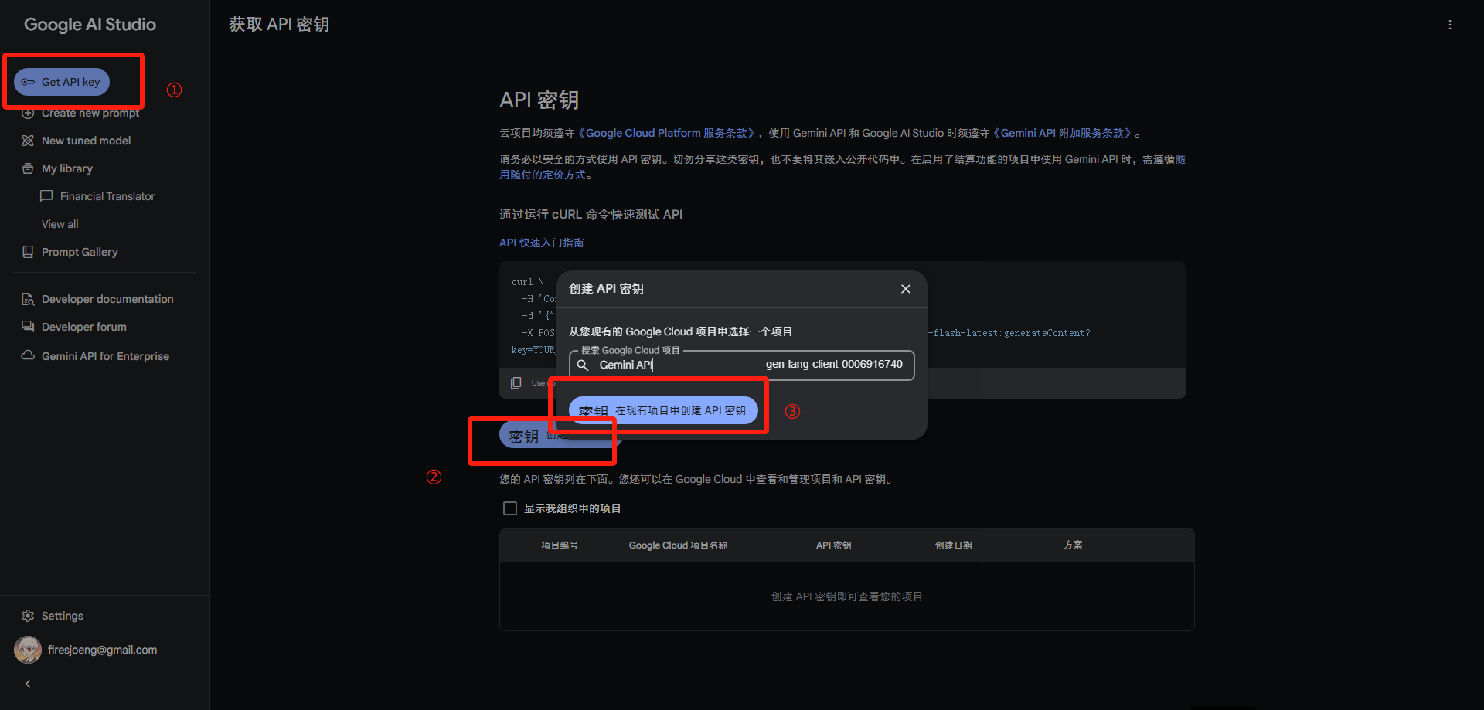Collapse the sidebar with the chevron

point(28,684)
